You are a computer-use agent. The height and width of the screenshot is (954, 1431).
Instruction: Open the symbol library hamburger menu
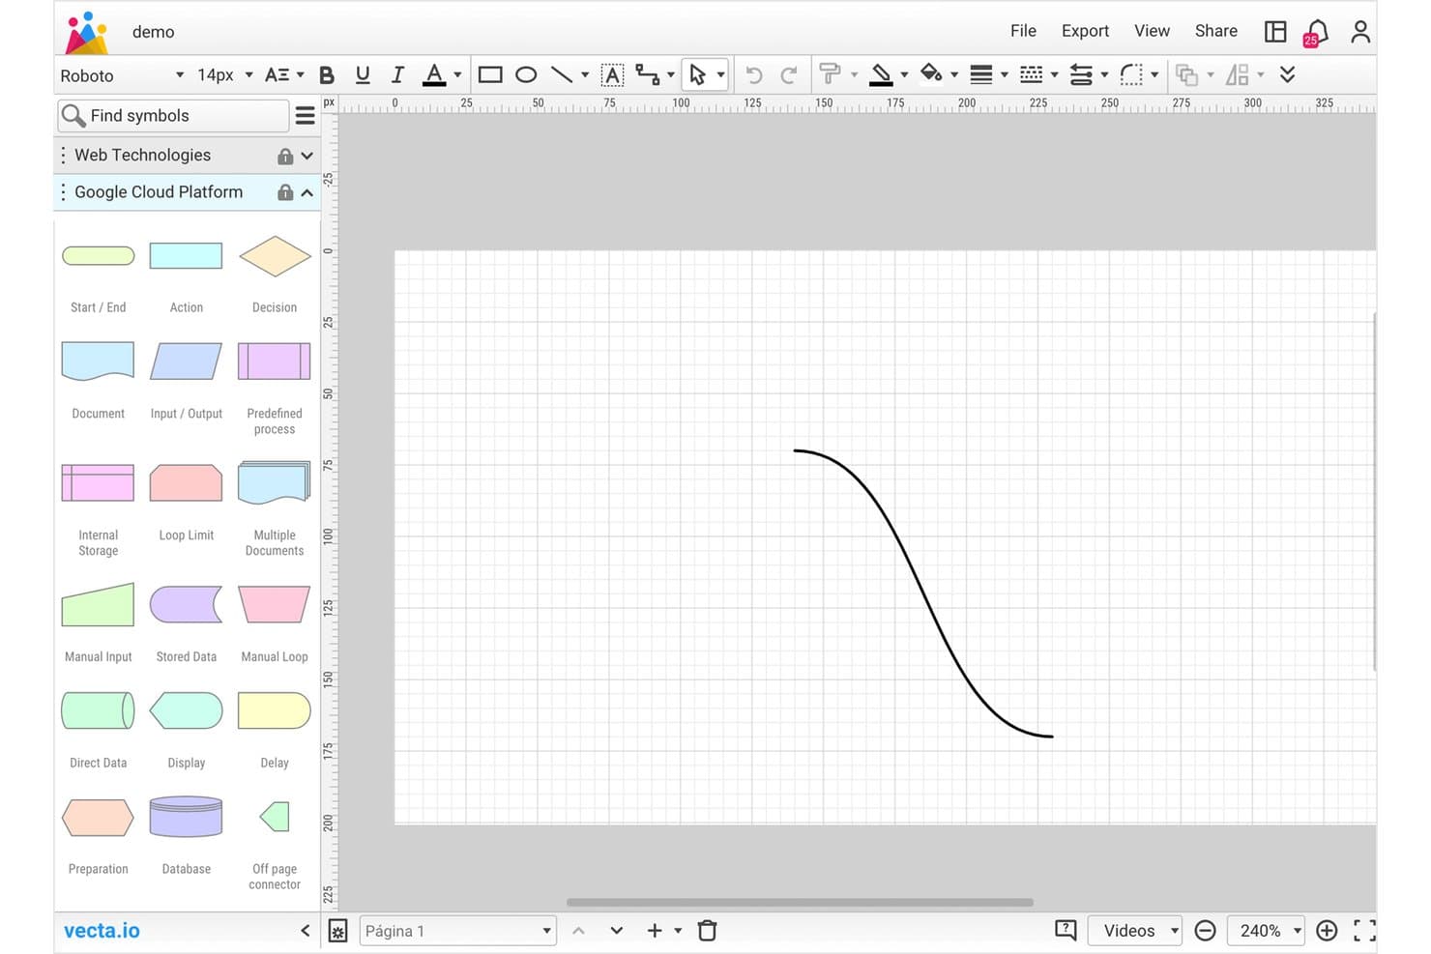[306, 116]
